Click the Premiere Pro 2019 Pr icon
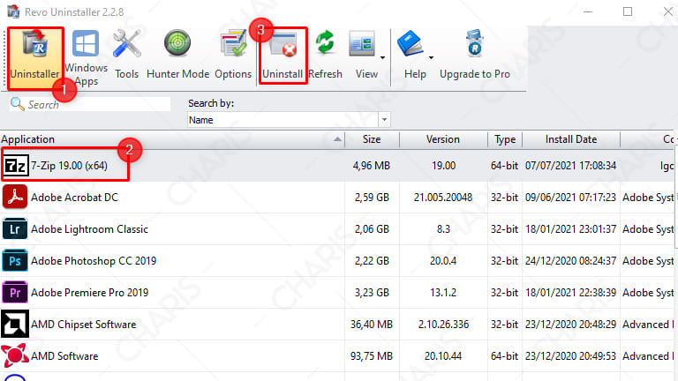Image resolution: width=678 pixels, height=381 pixels. click(x=15, y=293)
